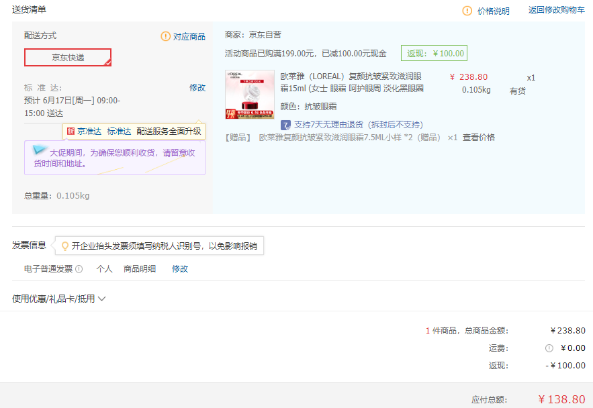Click the 7-day return shield icon
This screenshot has height=408, width=593.
tap(285, 125)
